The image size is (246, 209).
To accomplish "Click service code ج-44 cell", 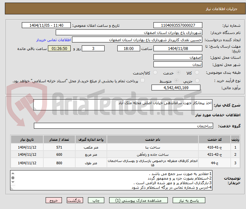I will coord(214,163).
